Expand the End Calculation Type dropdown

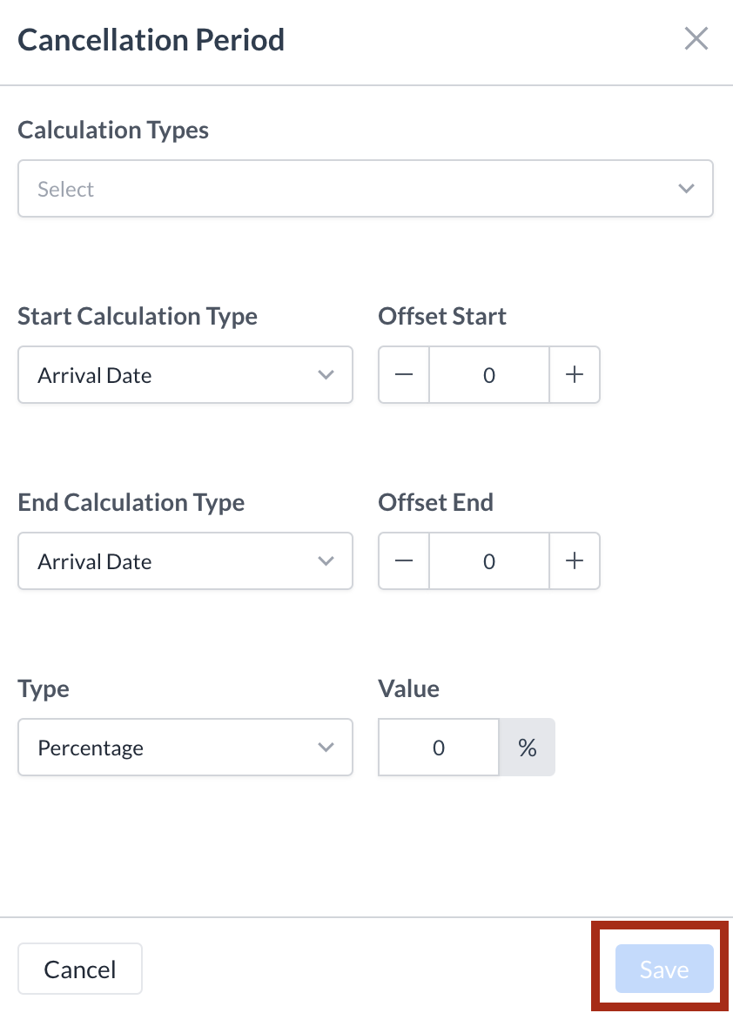click(185, 561)
